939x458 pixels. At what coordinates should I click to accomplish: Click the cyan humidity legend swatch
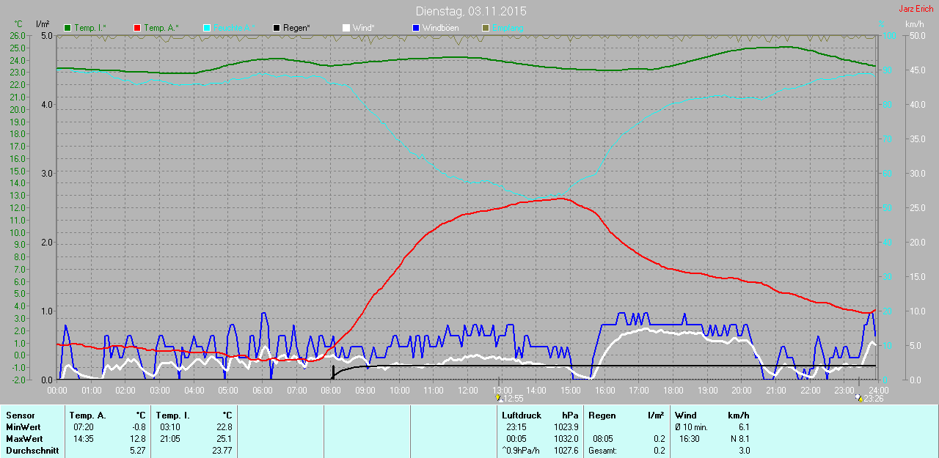point(207,28)
